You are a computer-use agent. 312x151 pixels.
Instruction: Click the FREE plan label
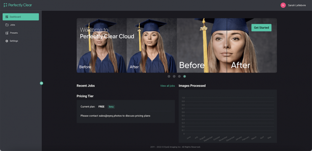[101, 107]
